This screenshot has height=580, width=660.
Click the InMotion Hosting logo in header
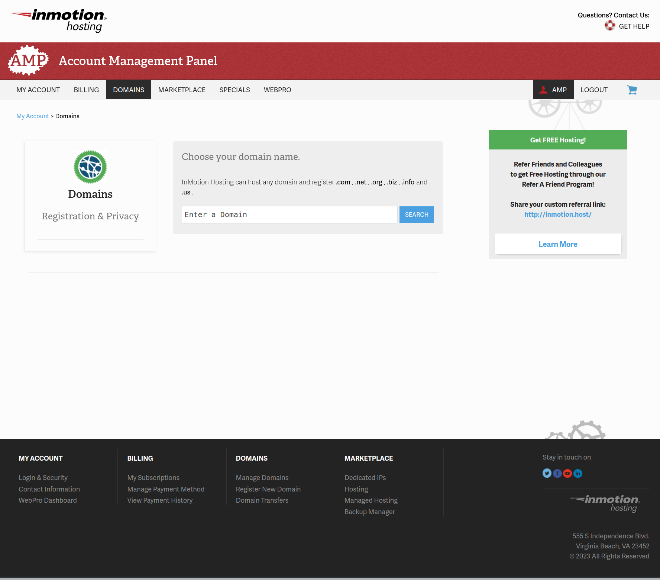click(58, 21)
